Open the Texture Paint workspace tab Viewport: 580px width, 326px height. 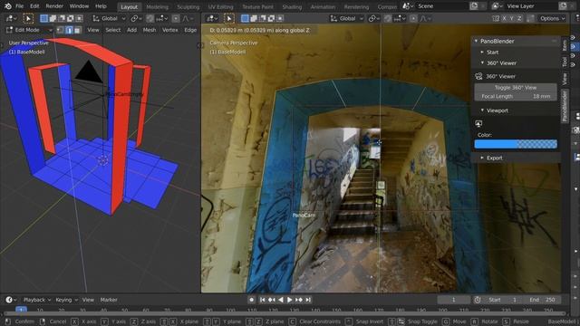point(257,6)
